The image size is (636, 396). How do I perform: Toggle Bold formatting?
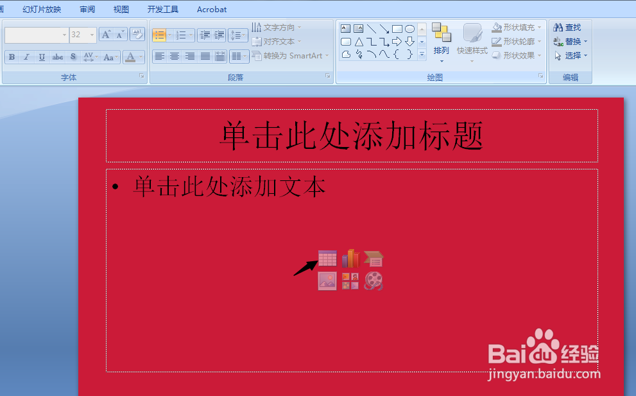coord(12,57)
